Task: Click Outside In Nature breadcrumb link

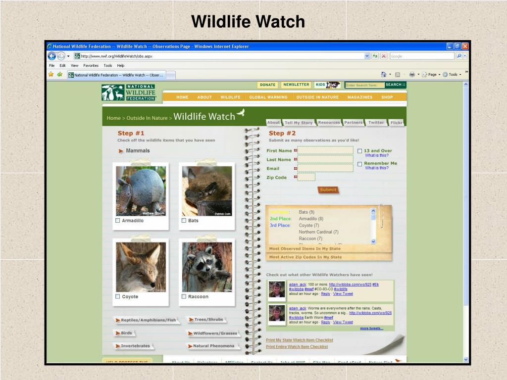Action: click(147, 118)
